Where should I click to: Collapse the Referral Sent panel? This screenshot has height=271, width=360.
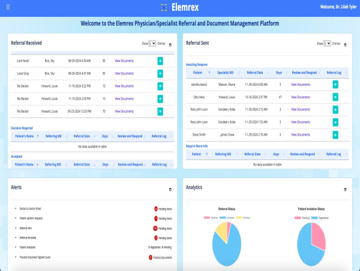(345, 45)
